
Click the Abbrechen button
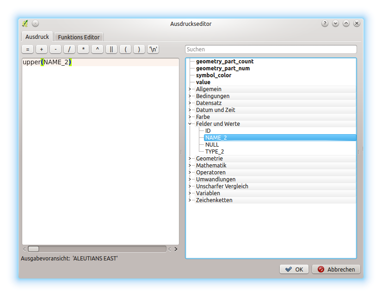[x=336, y=269]
